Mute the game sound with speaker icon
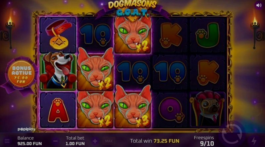Screen dimensions: 265x147 point(259,5)
